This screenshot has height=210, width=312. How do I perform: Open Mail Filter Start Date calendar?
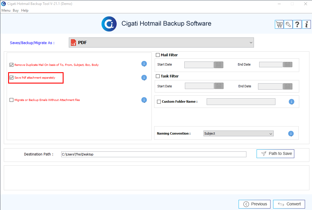[219, 65]
